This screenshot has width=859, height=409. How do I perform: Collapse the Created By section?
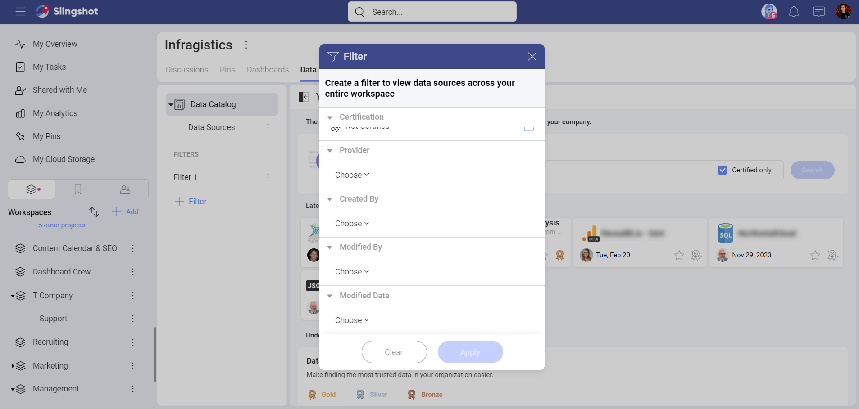click(330, 199)
